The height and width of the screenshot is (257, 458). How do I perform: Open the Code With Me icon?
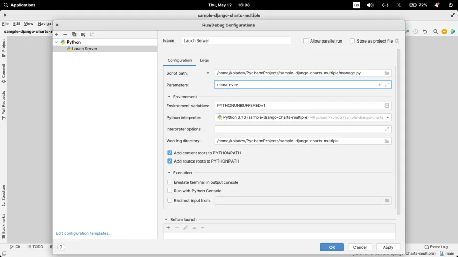coord(452,32)
